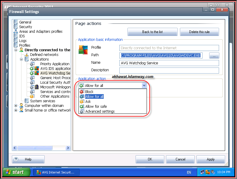Open Help for firewall settings
Image resolution: width=237 pixels, height=179 pixels.
tap(28, 159)
